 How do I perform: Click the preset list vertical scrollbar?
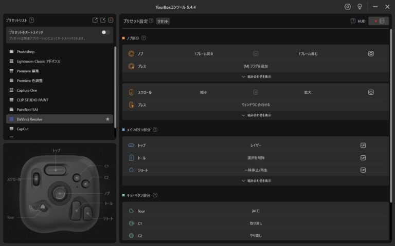click(x=115, y=82)
